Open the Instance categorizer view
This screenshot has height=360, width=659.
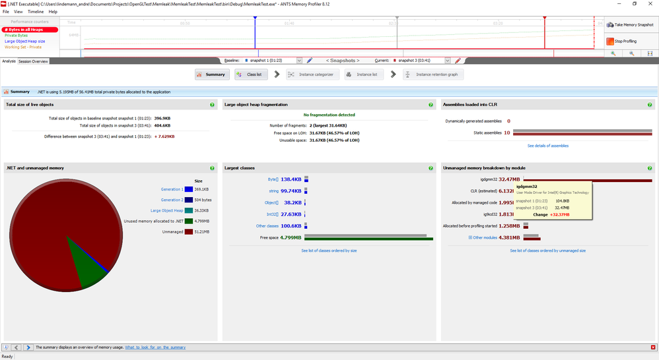[x=312, y=75]
